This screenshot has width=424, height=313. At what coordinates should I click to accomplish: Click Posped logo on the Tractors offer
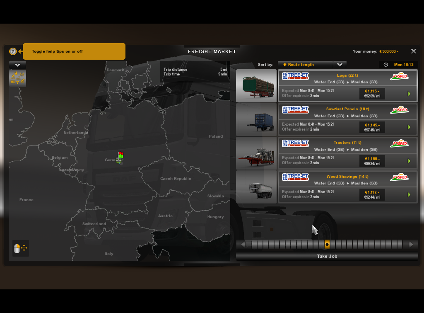click(x=400, y=143)
